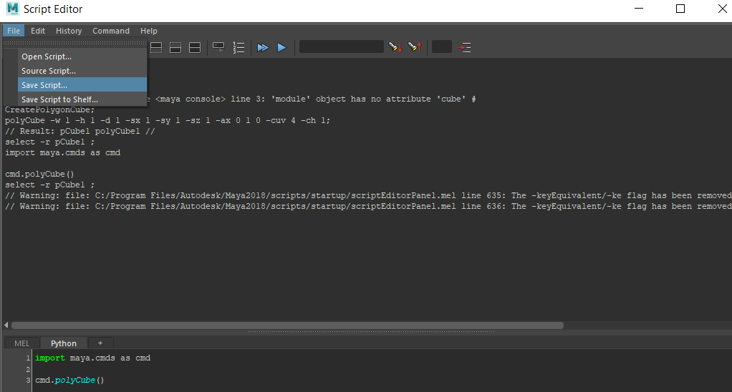
Task: Click 'cmd.polyCube()' on input line 3
Action: tap(70, 380)
